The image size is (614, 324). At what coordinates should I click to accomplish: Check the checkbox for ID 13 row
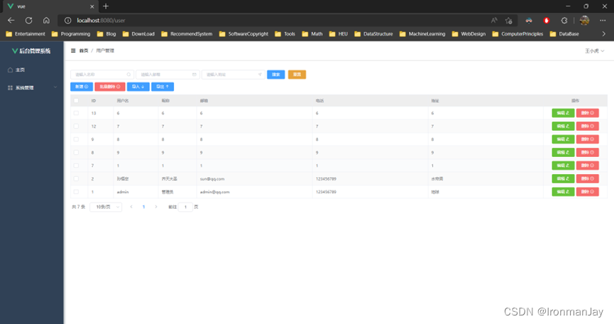point(76,113)
